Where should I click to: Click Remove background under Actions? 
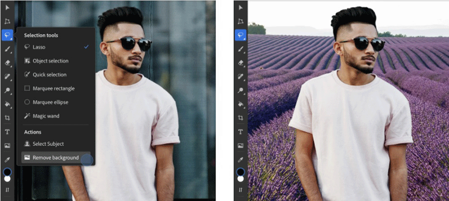(55, 158)
